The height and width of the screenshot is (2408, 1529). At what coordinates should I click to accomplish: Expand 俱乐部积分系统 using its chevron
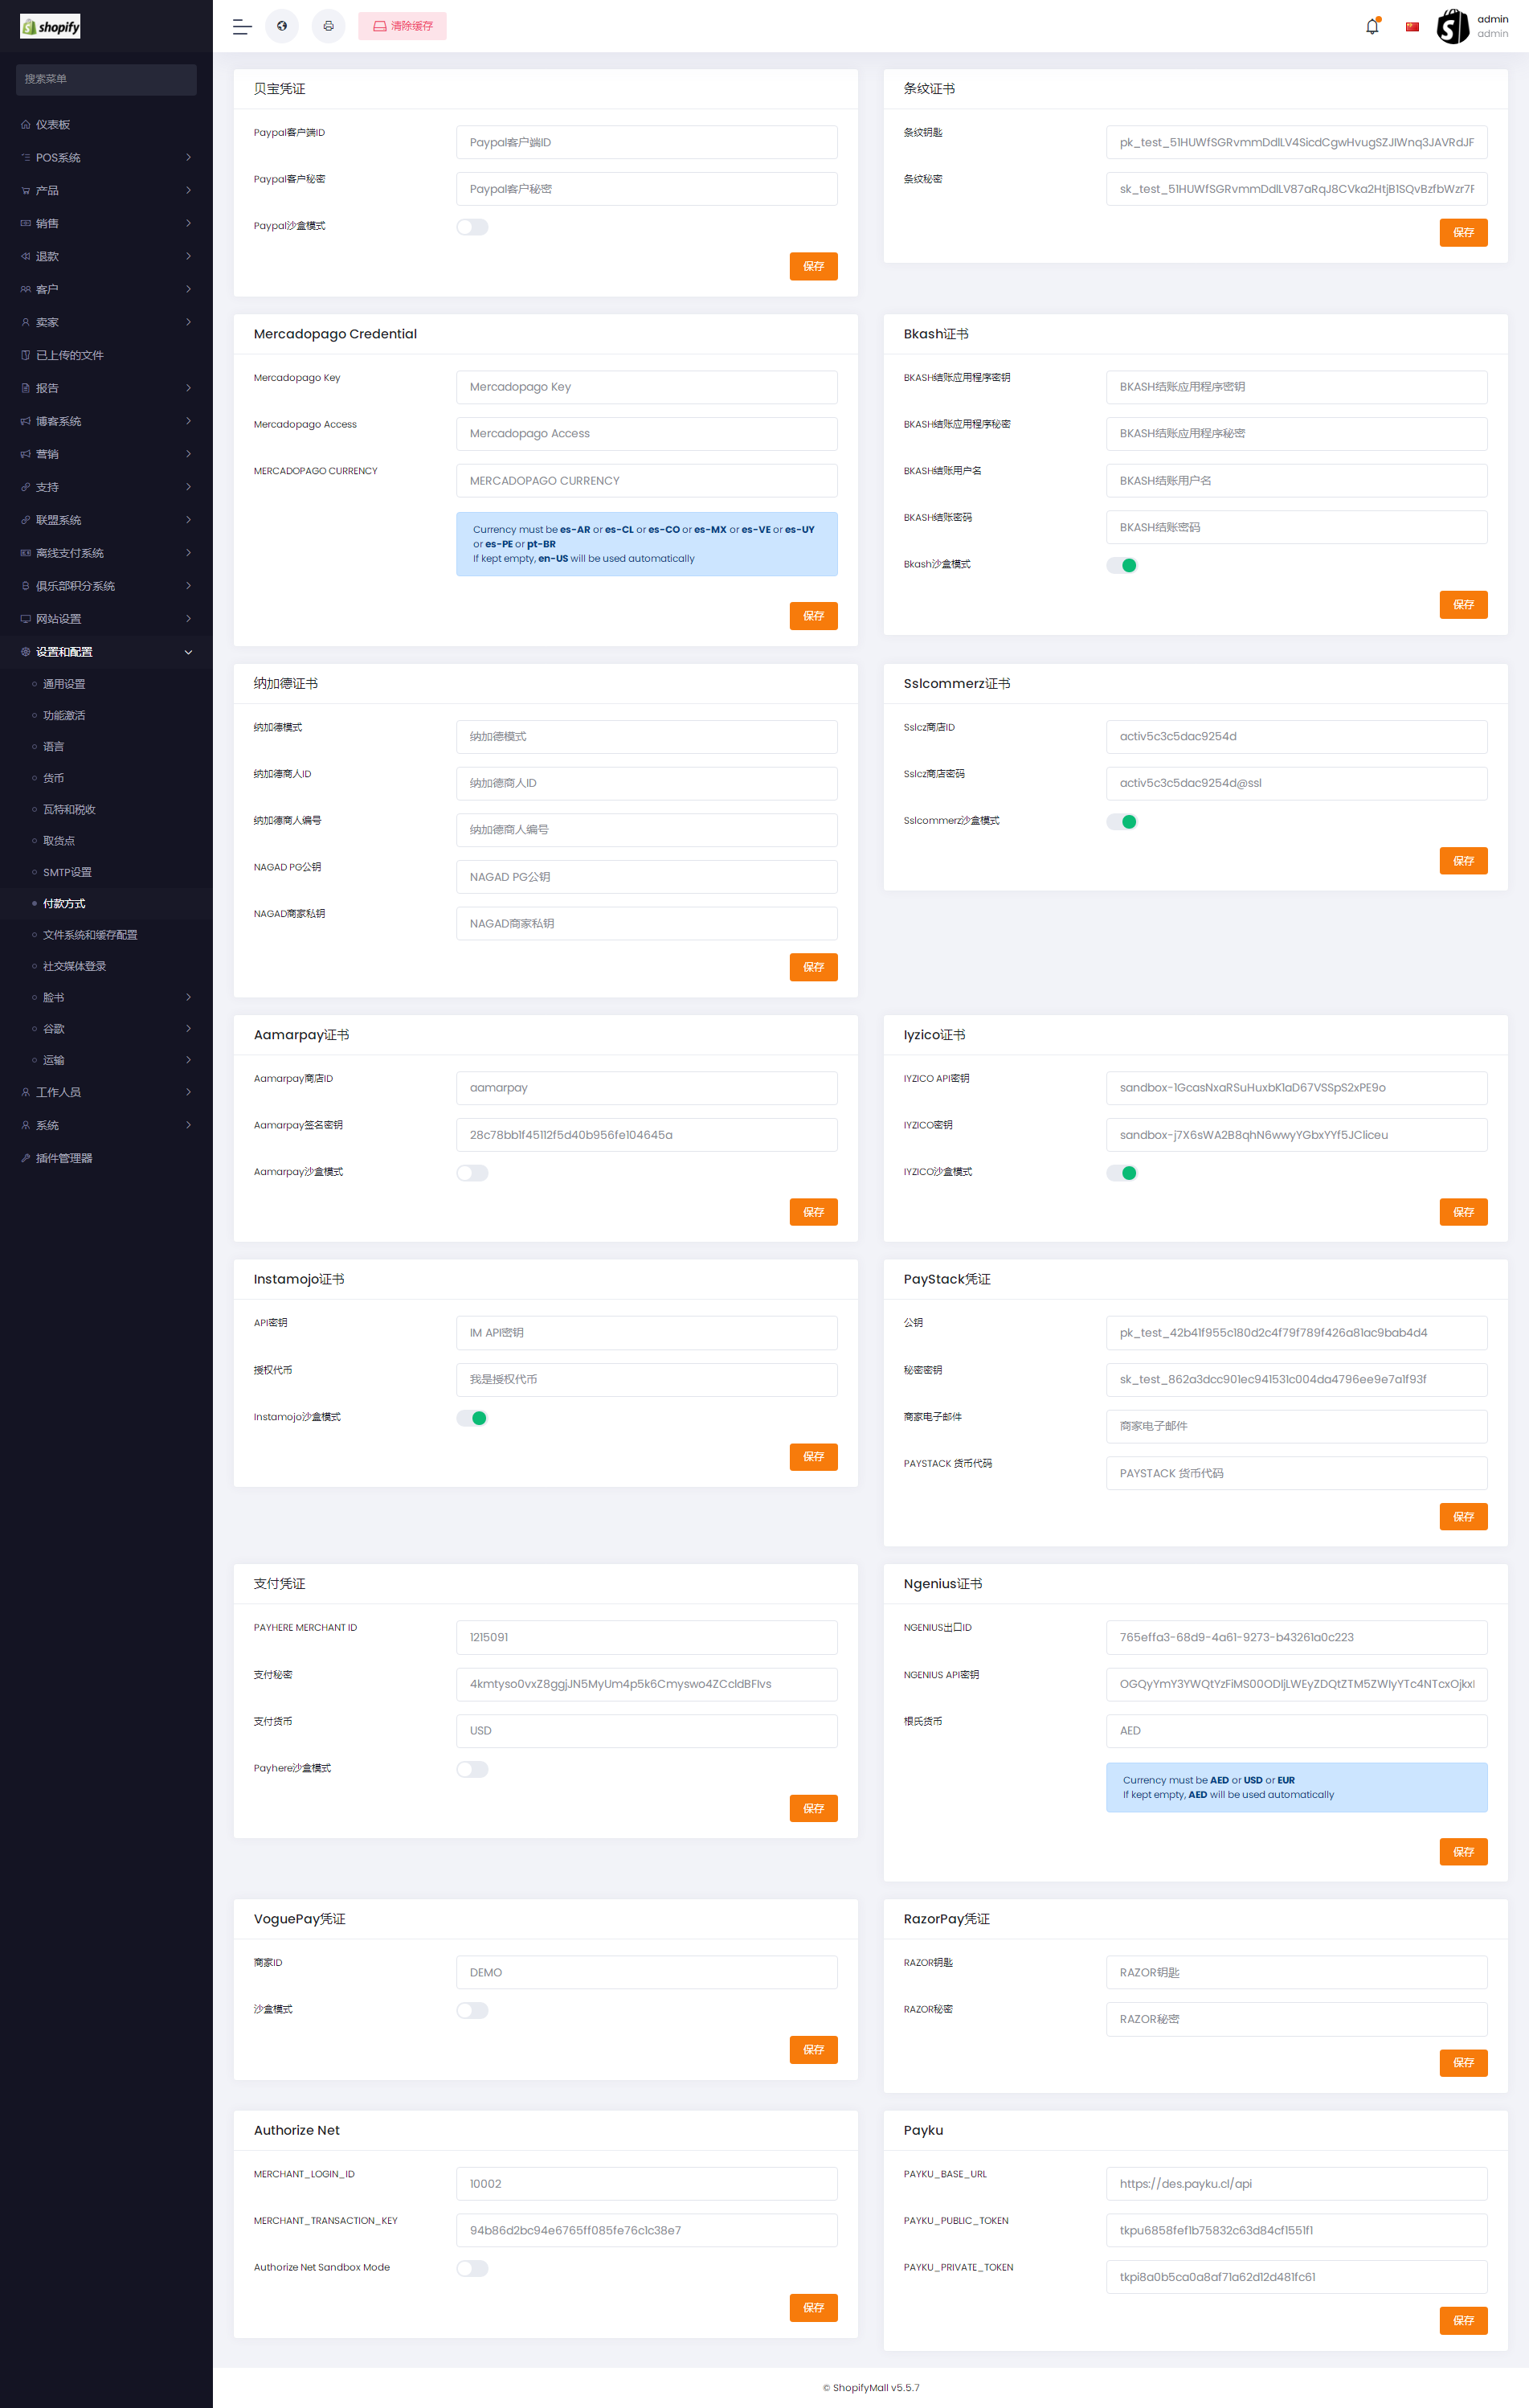coord(188,586)
